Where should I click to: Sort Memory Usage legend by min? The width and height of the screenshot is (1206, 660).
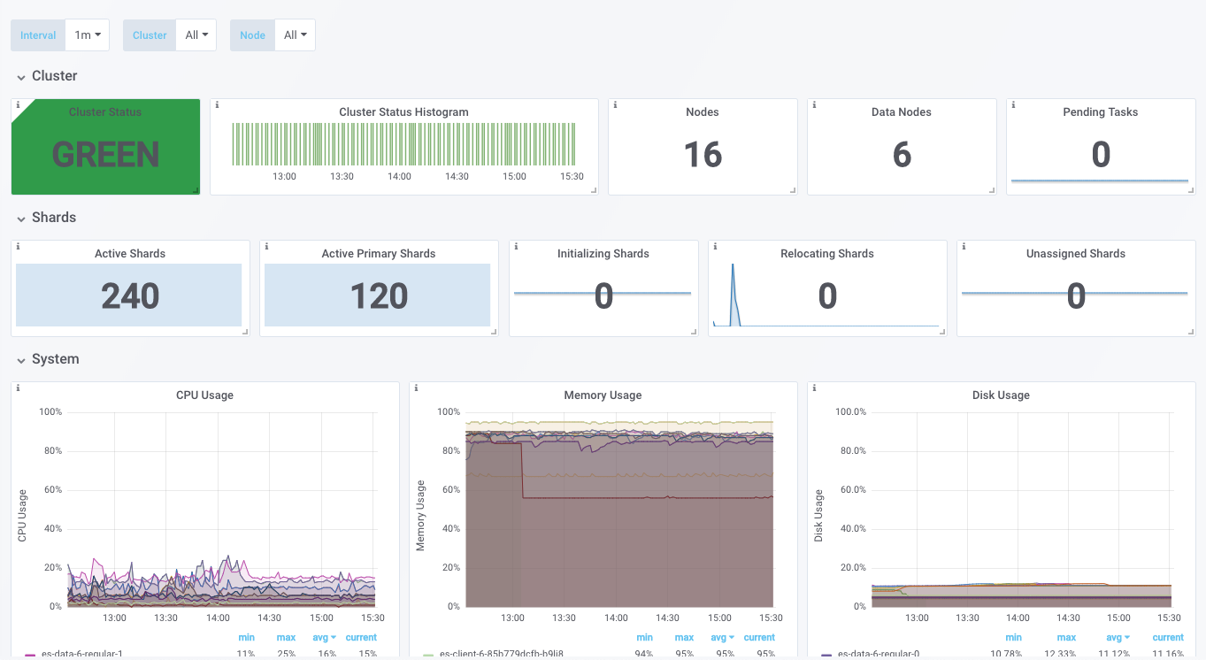click(644, 637)
